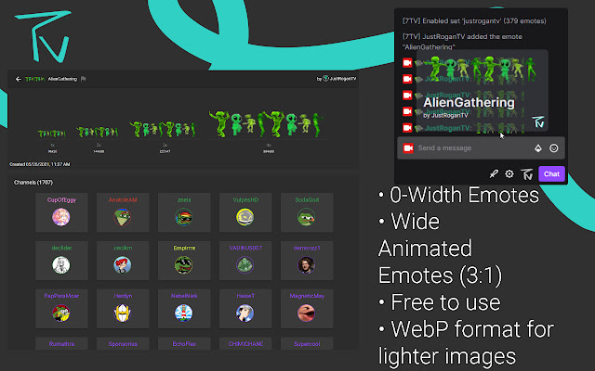
Task: Click SodaGod's Pepe avatar
Action: [x=306, y=217]
